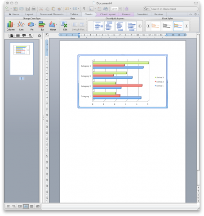Collapse the ribbon with chevron arrow
This screenshot has width=204, height=216.
click(x=191, y=14)
